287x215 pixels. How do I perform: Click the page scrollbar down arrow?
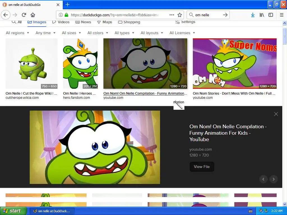click(284, 204)
